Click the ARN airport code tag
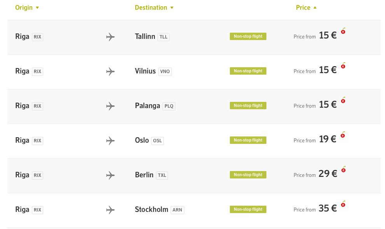 tap(177, 210)
